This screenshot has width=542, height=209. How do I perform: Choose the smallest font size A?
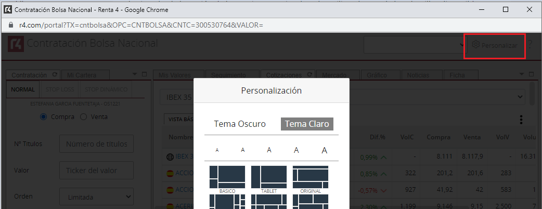[x=217, y=150]
